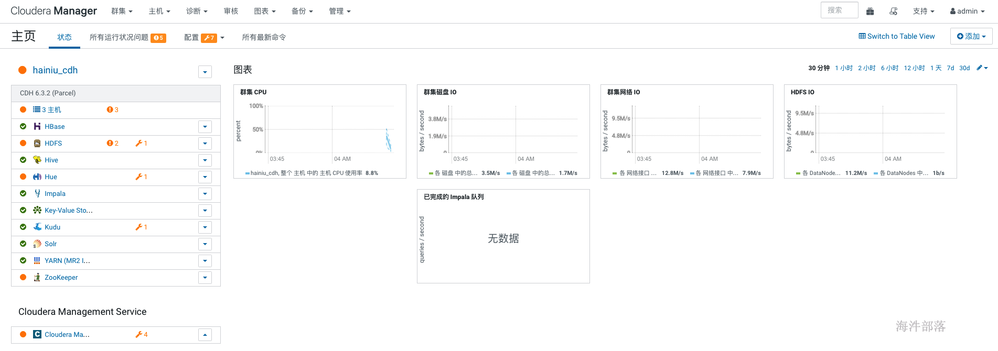Open the Kudu actions dropdown
This screenshot has width=998, height=351.
click(205, 227)
